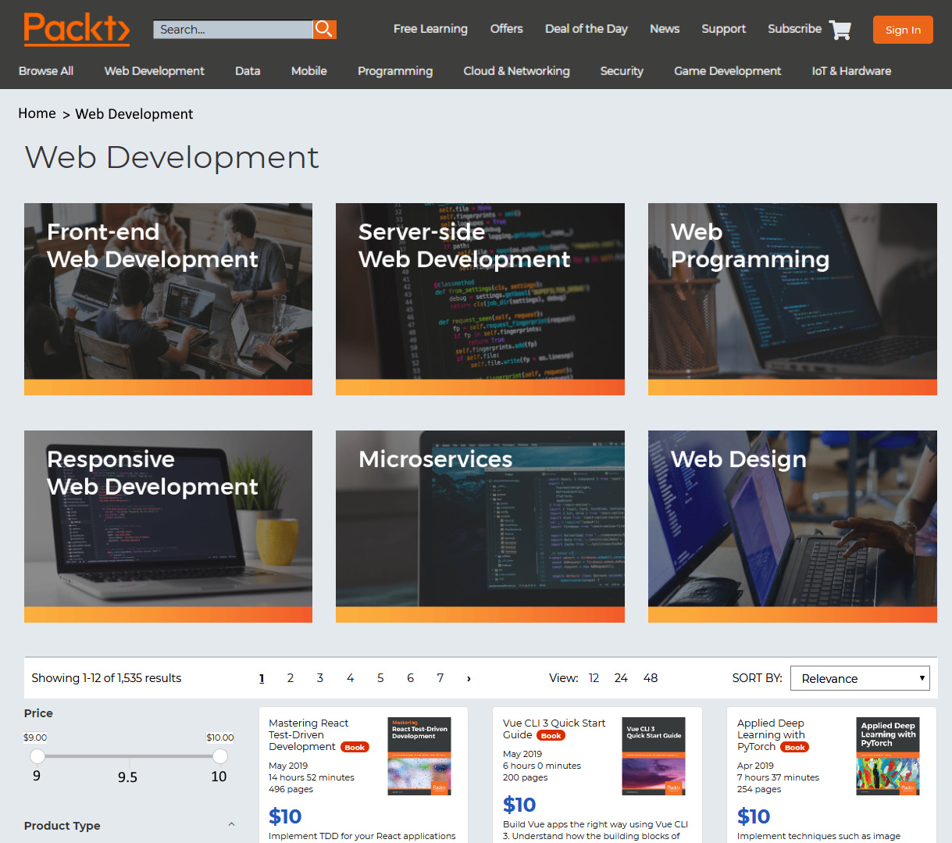
Task: Open the Mobile menu item
Action: [x=308, y=71]
